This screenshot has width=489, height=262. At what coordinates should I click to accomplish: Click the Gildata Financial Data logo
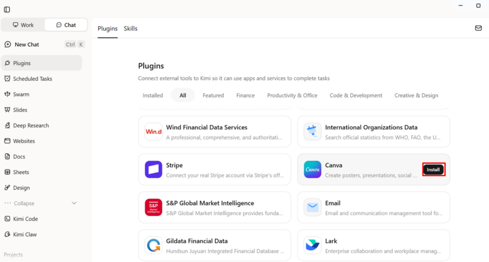(x=153, y=246)
